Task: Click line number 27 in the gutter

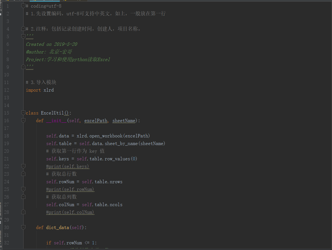Action: pyautogui.click(x=7, y=204)
